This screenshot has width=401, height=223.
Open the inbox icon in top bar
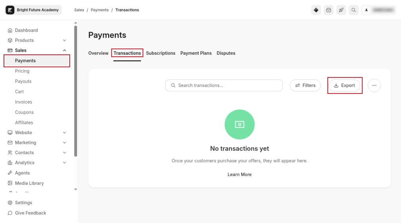(x=329, y=10)
